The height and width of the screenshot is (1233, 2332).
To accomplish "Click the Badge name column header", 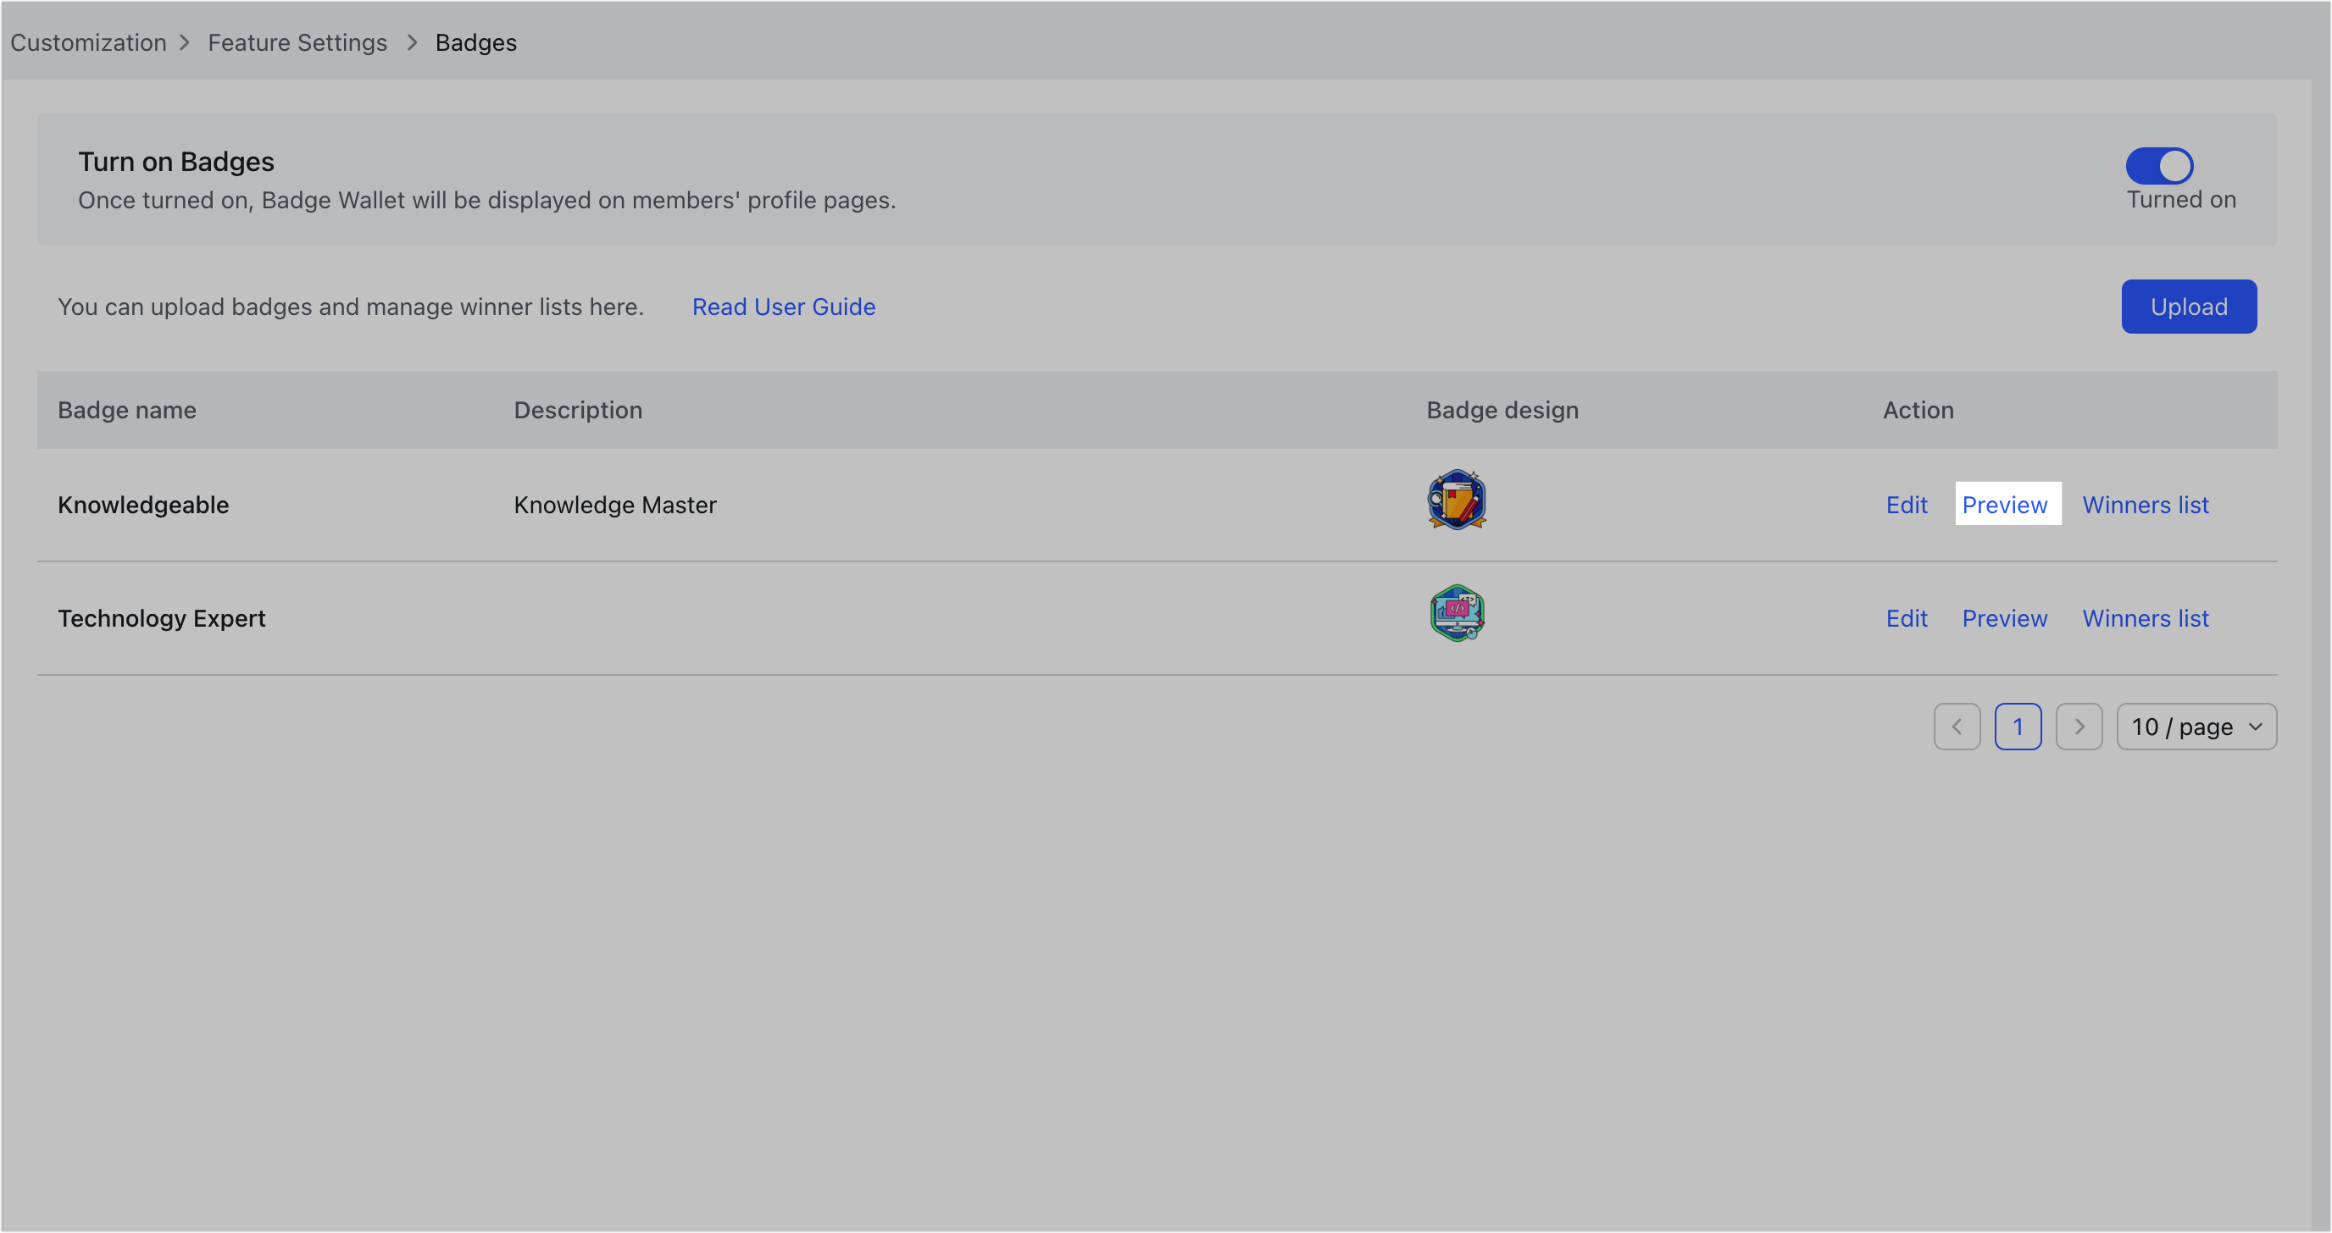I will [127, 410].
